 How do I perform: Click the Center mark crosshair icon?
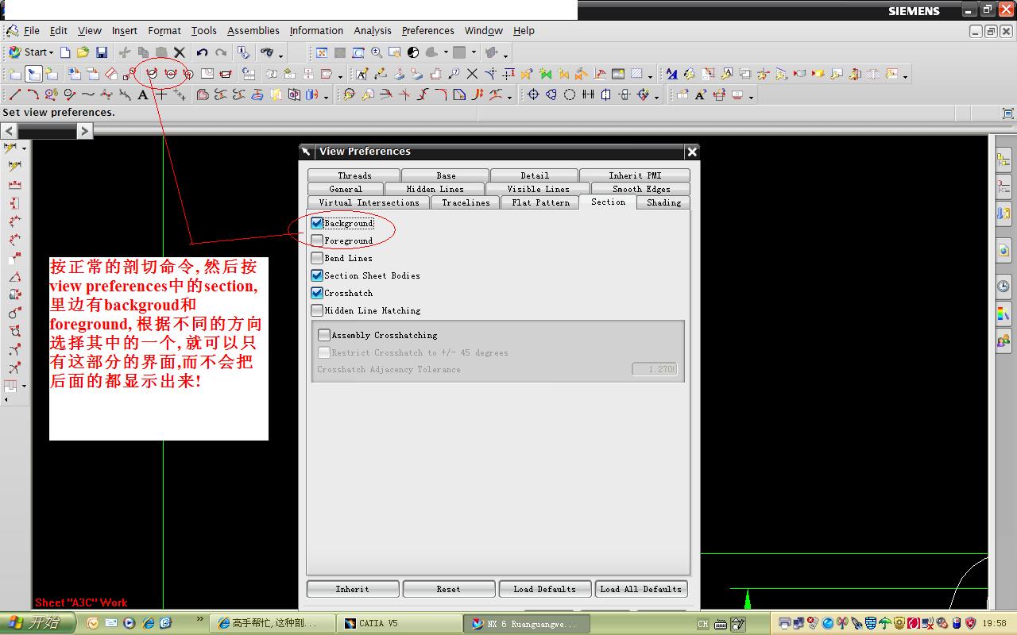tap(533, 94)
